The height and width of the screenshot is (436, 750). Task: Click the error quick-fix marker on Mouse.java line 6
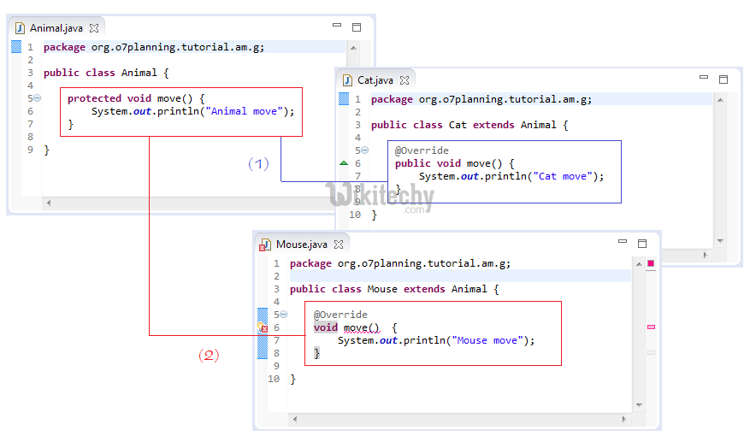[263, 328]
